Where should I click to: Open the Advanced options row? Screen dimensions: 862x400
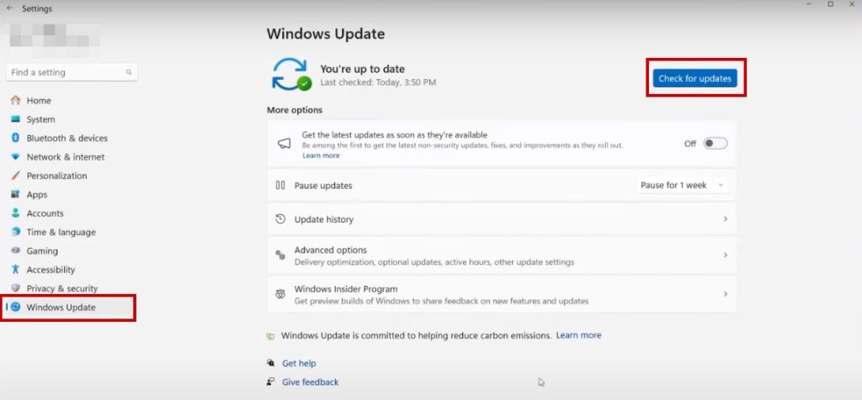coord(502,255)
